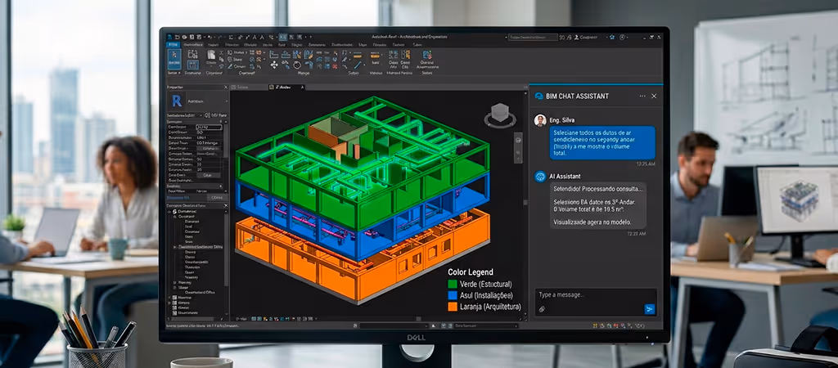
Task: Click the 'Laranja (Arquitetura)' legend label
Action: click(x=491, y=307)
